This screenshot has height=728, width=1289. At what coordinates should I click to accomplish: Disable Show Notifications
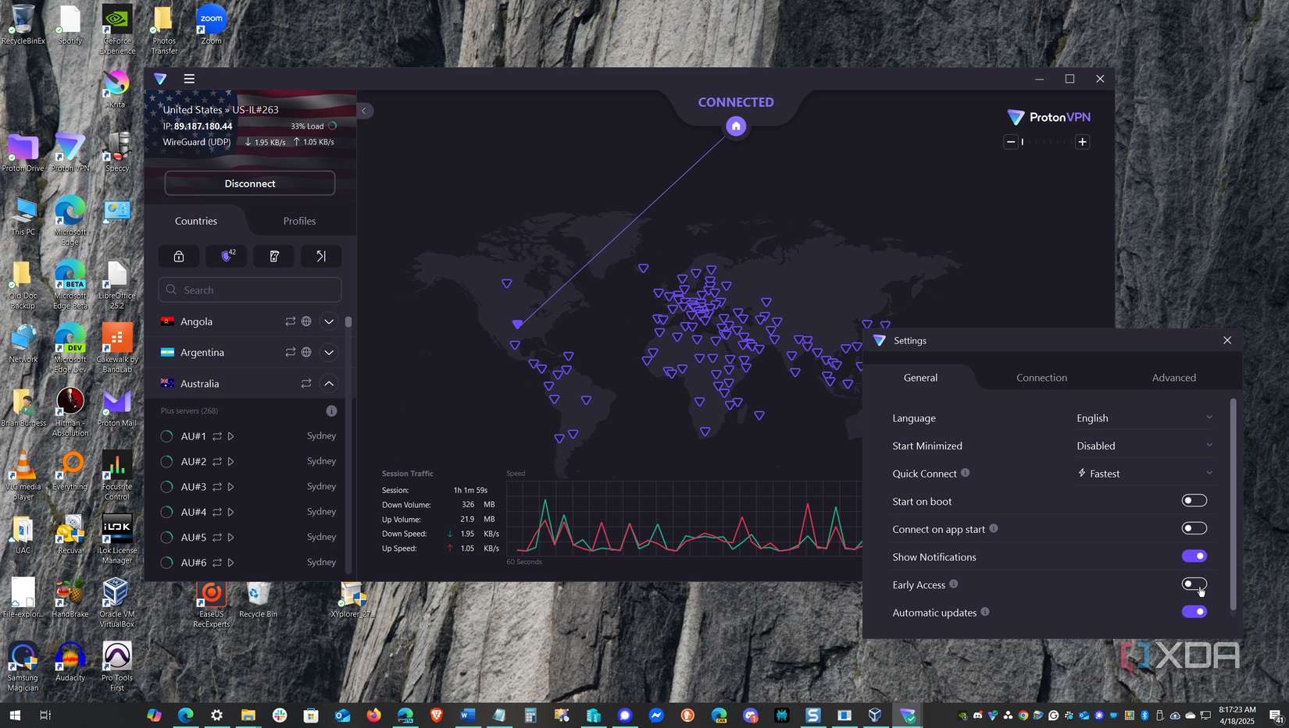1194,556
